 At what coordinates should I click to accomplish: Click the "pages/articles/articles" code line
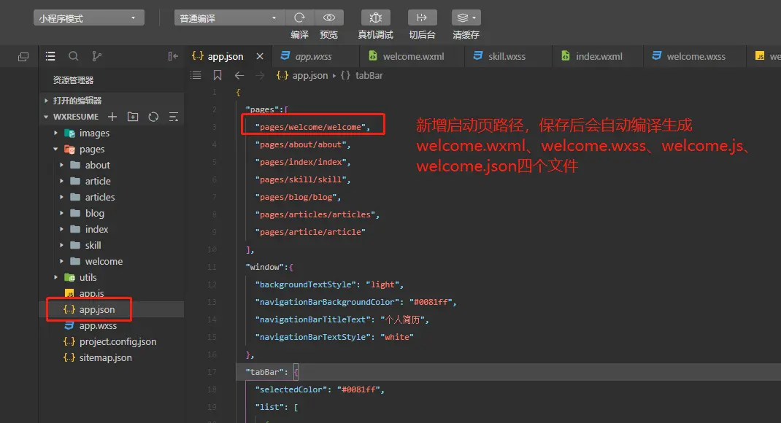[318, 214]
